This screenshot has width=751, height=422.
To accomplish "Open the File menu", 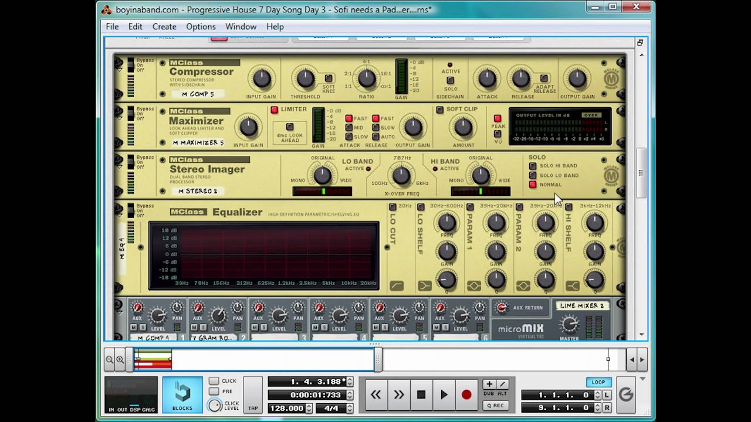I will click(x=112, y=26).
